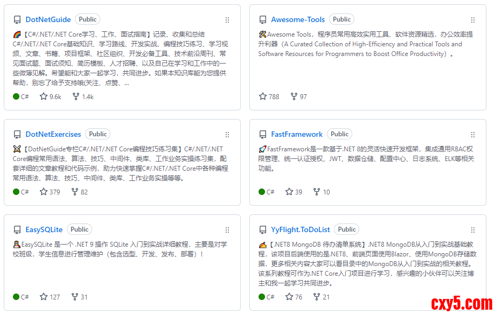Click the C# language label on DotNetExercises
Image resolution: width=495 pixels, height=314 pixels.
click(x=25, y=192)
